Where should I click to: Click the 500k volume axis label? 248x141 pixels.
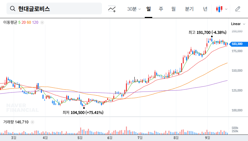[x=235, y=128]
